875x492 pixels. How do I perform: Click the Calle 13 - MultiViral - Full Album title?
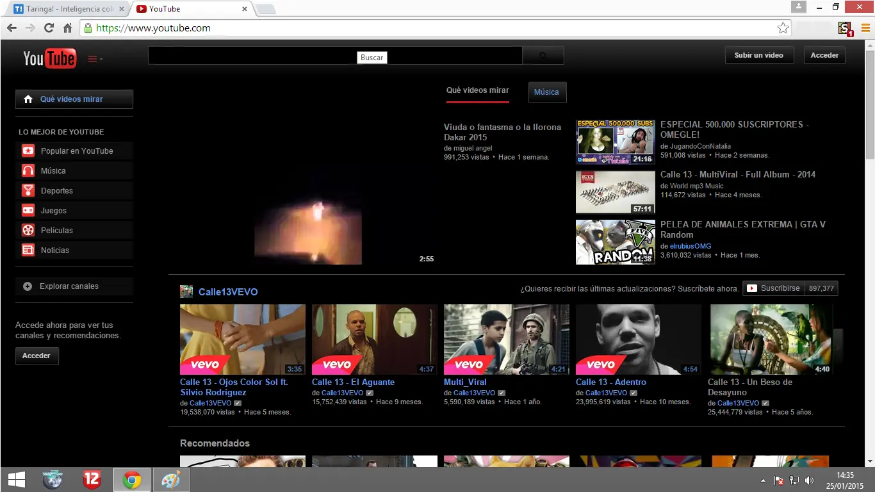coord(738,174)
